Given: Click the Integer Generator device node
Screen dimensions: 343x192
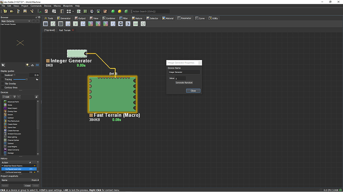Looking at the screenshot, I should 77,53.
